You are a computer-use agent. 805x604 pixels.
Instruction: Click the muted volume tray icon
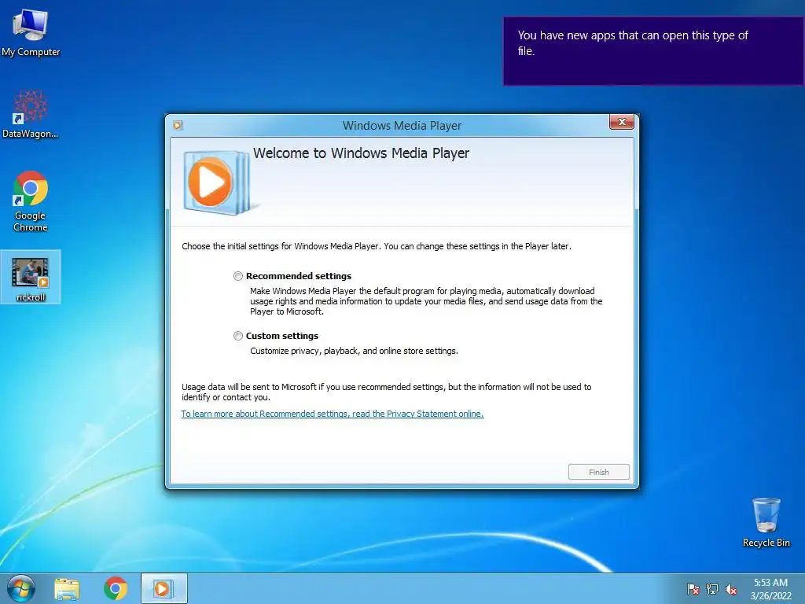pos(730,589)
